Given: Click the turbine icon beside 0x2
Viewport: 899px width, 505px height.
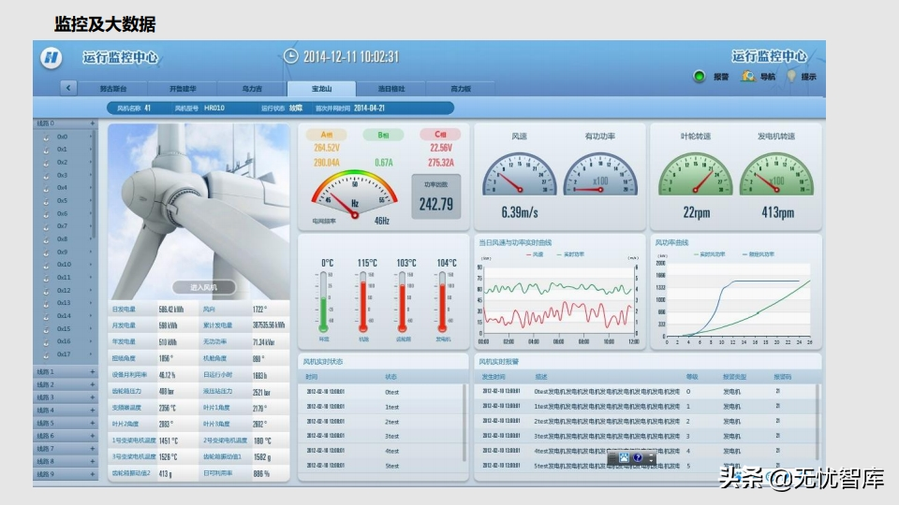Looking at the screenshot, I should 46,163.
